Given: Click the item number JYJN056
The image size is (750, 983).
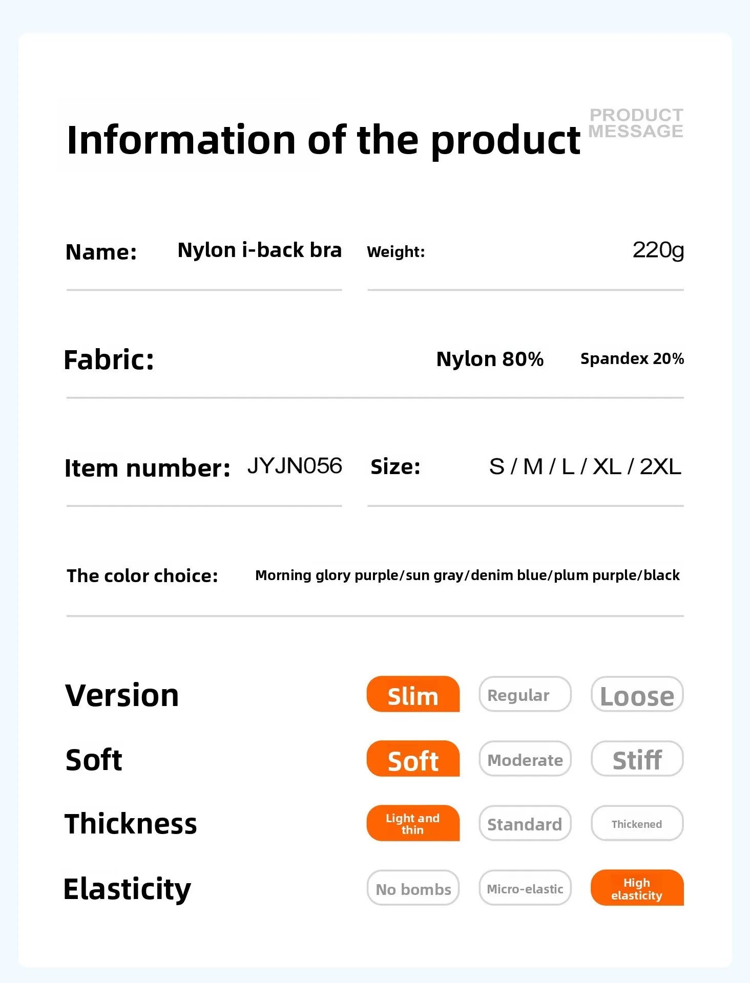Looking at the screenshot, I should (x=295, y=466).
